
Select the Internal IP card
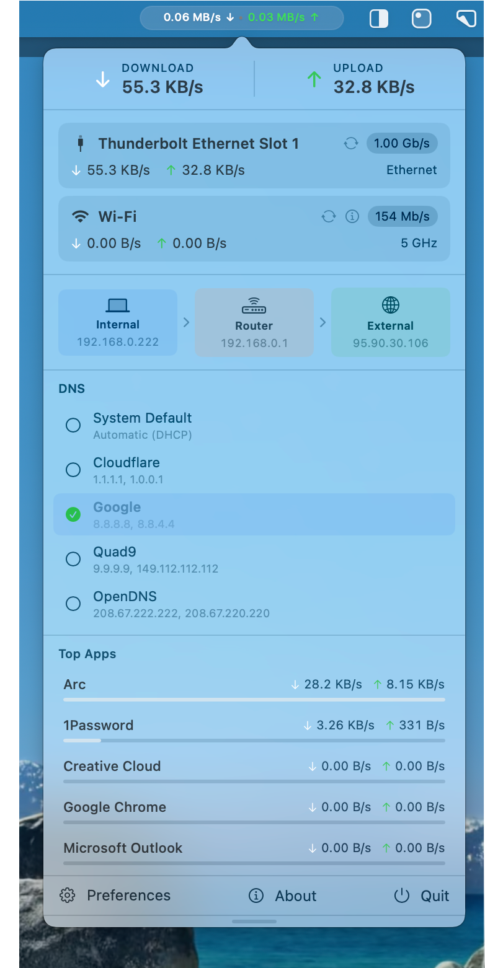tap(118, 322)
